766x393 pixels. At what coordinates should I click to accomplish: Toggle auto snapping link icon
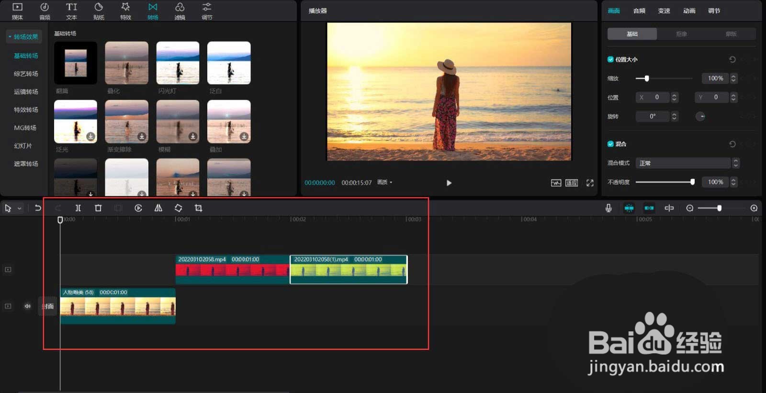[649, 208]
